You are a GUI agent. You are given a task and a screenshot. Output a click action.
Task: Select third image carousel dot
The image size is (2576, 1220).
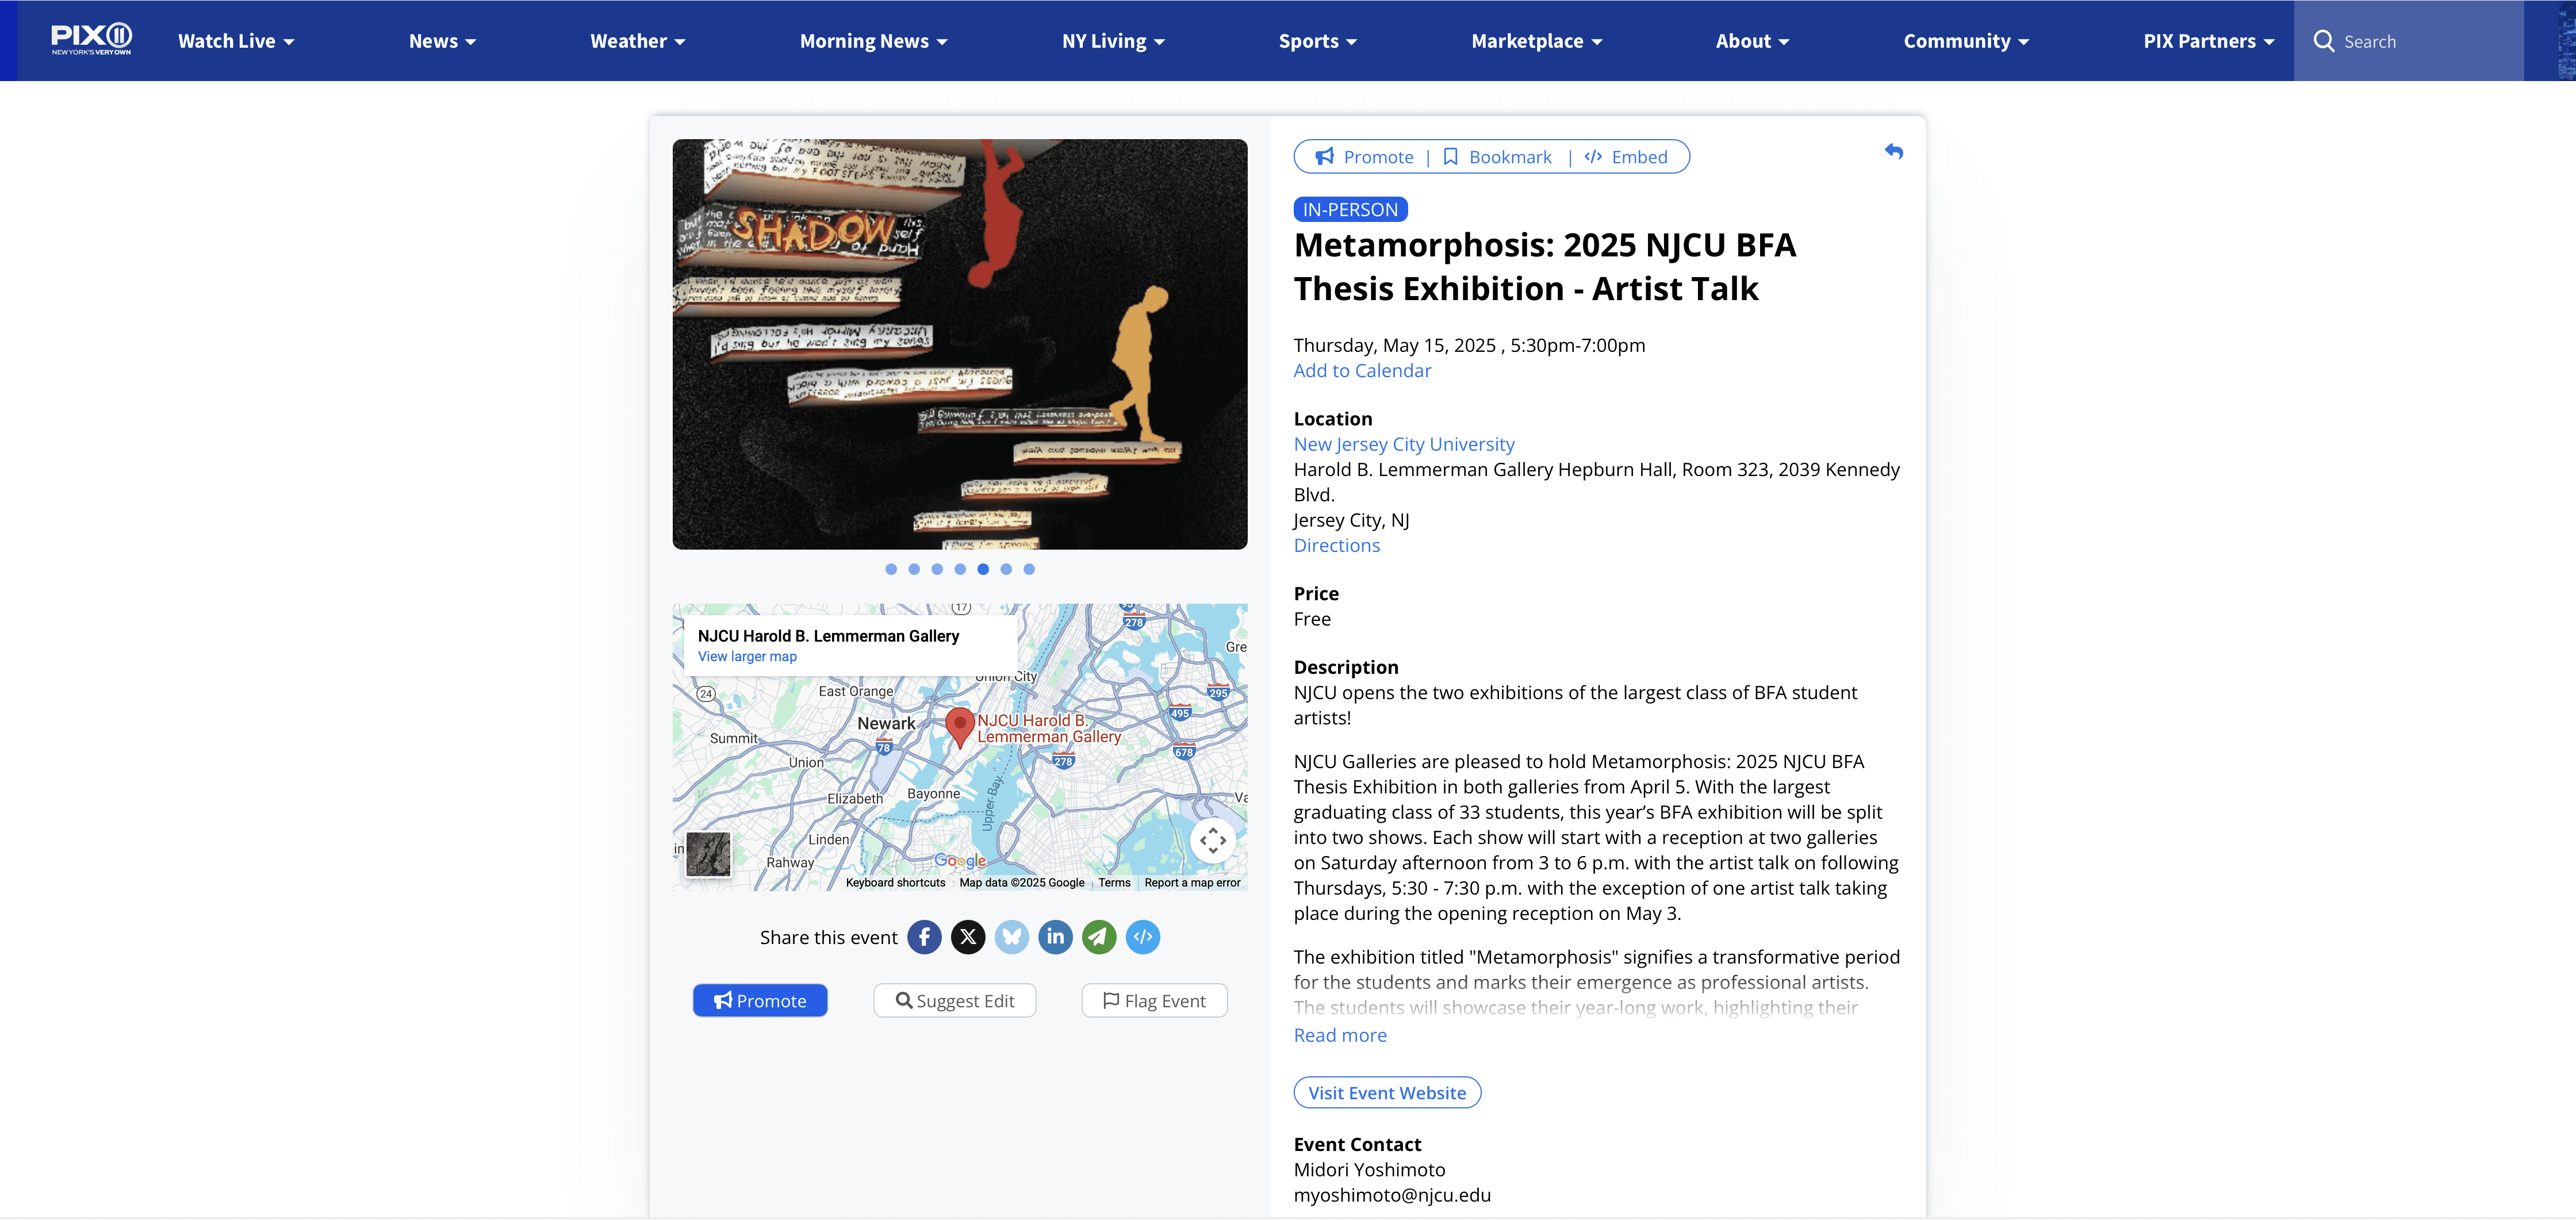click(x=937, y=569)
